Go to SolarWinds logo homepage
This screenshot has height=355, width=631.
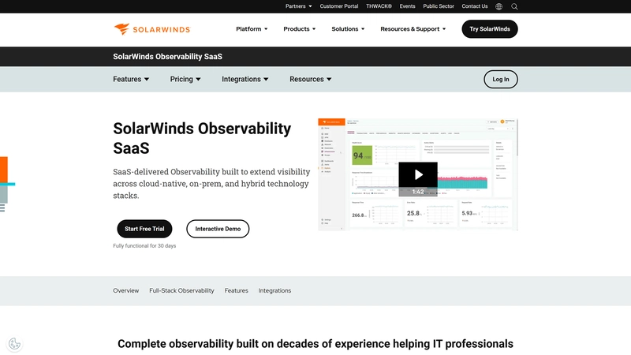point(151,29)
